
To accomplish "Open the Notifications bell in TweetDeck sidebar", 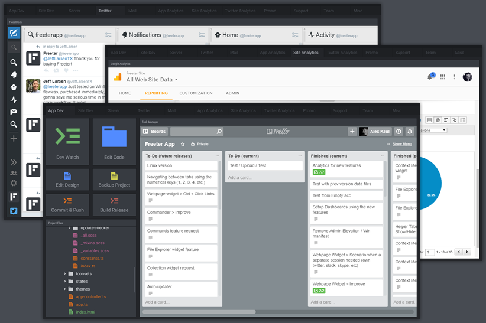I will pos(14,74).
